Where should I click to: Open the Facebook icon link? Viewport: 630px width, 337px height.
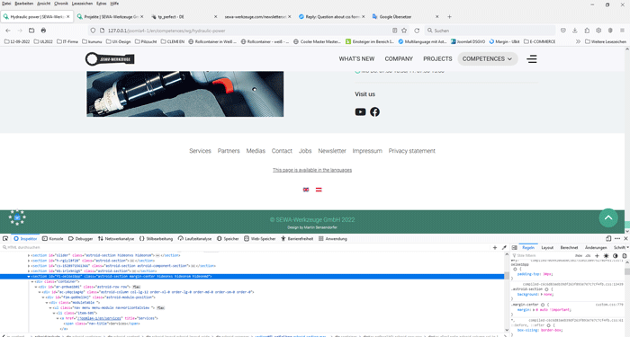[374, 112]
